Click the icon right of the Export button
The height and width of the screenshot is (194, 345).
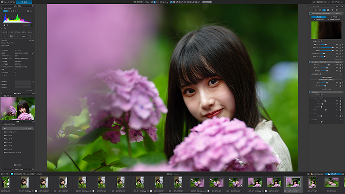click(343, 174)
